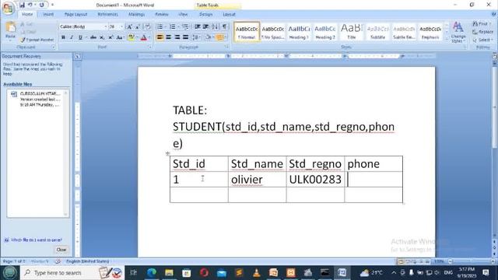498x280 pixels.
Task: Open Table Tools Design tab
Action: tap(205, 14)
